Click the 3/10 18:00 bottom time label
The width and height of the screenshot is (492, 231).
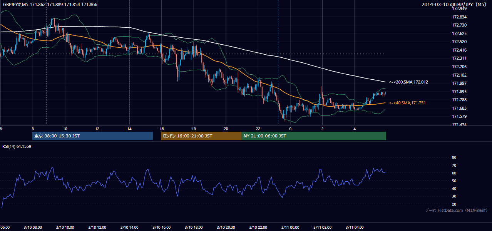pos(194,228)
